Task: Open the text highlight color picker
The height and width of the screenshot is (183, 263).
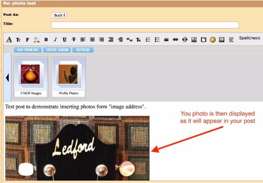Action: point(36,39)
